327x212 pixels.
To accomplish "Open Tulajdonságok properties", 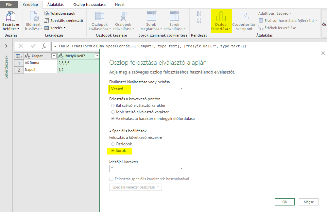I will coord(60,13).
